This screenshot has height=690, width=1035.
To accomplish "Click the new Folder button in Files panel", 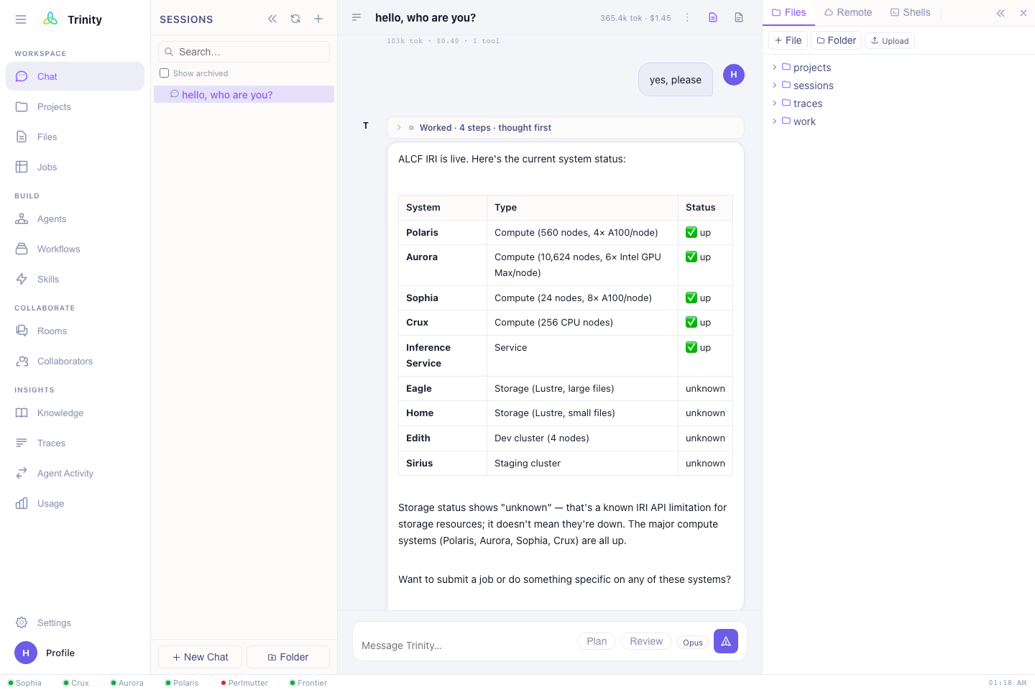I will tap(836, 40).
